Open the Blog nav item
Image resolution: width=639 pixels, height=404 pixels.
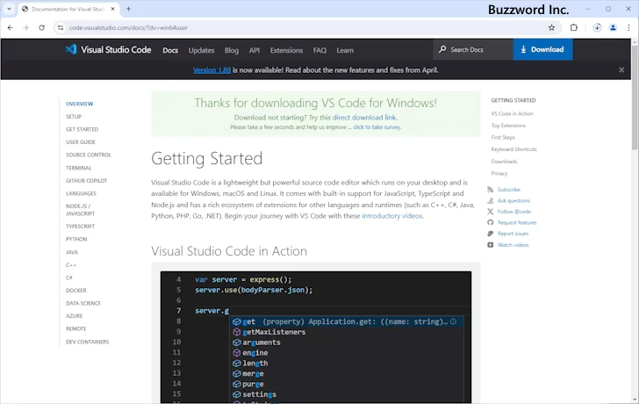pos(232,50)
